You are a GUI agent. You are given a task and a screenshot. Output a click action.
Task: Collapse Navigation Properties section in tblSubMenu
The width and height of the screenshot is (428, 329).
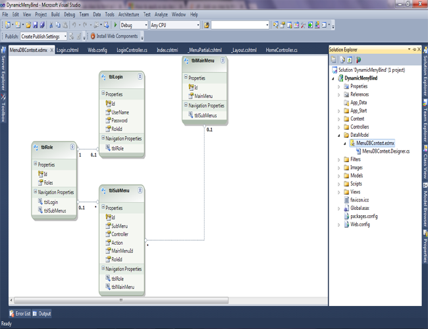pyautogui.click(x=103, y=269)
